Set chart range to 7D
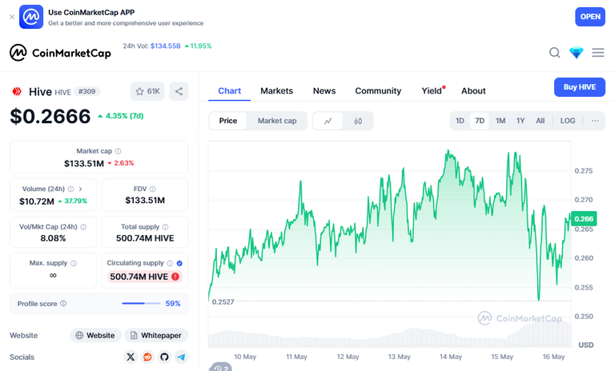Image resolution: width=615 pixels, height=371 pixels. point(480,121)
